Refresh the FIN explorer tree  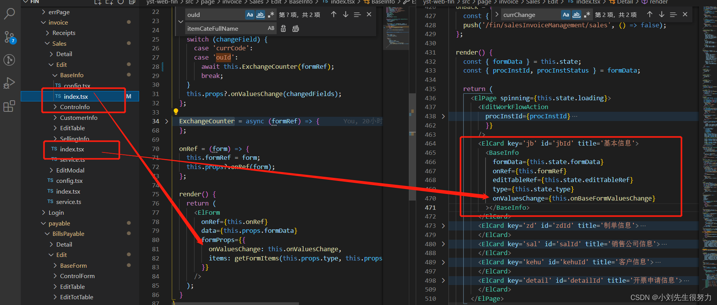(x=121, y=2)
